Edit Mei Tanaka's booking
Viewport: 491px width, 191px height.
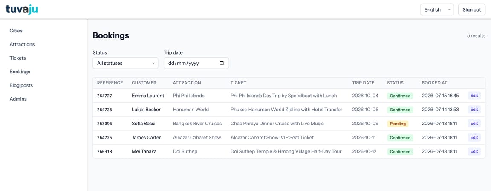[x=474, y=151]
